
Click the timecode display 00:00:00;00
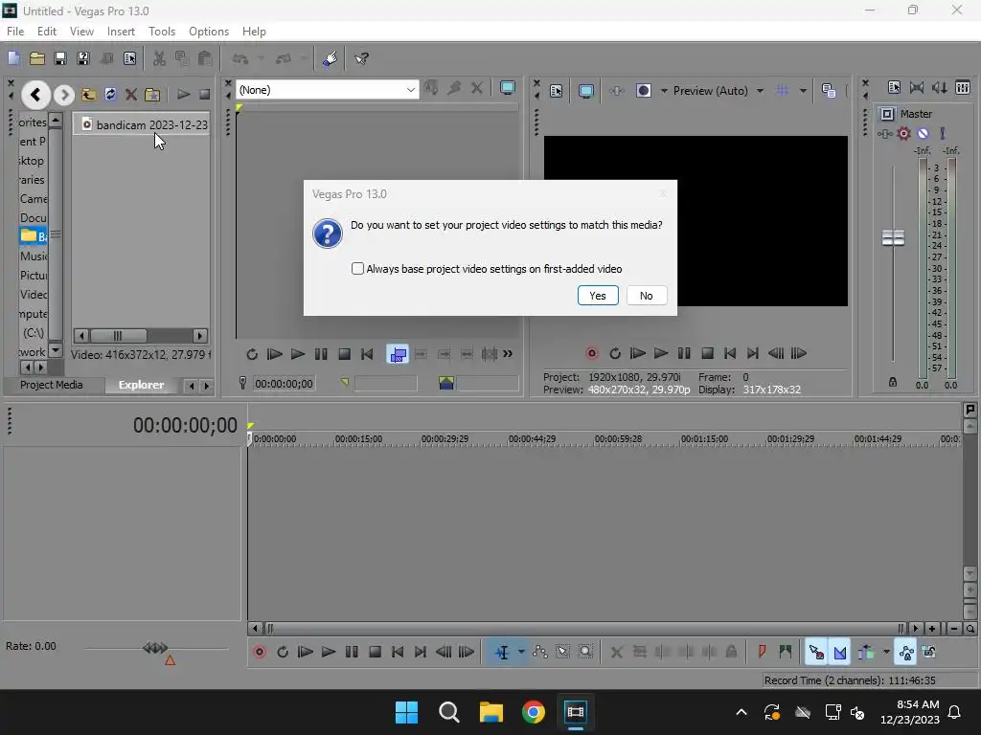(185, 426)
